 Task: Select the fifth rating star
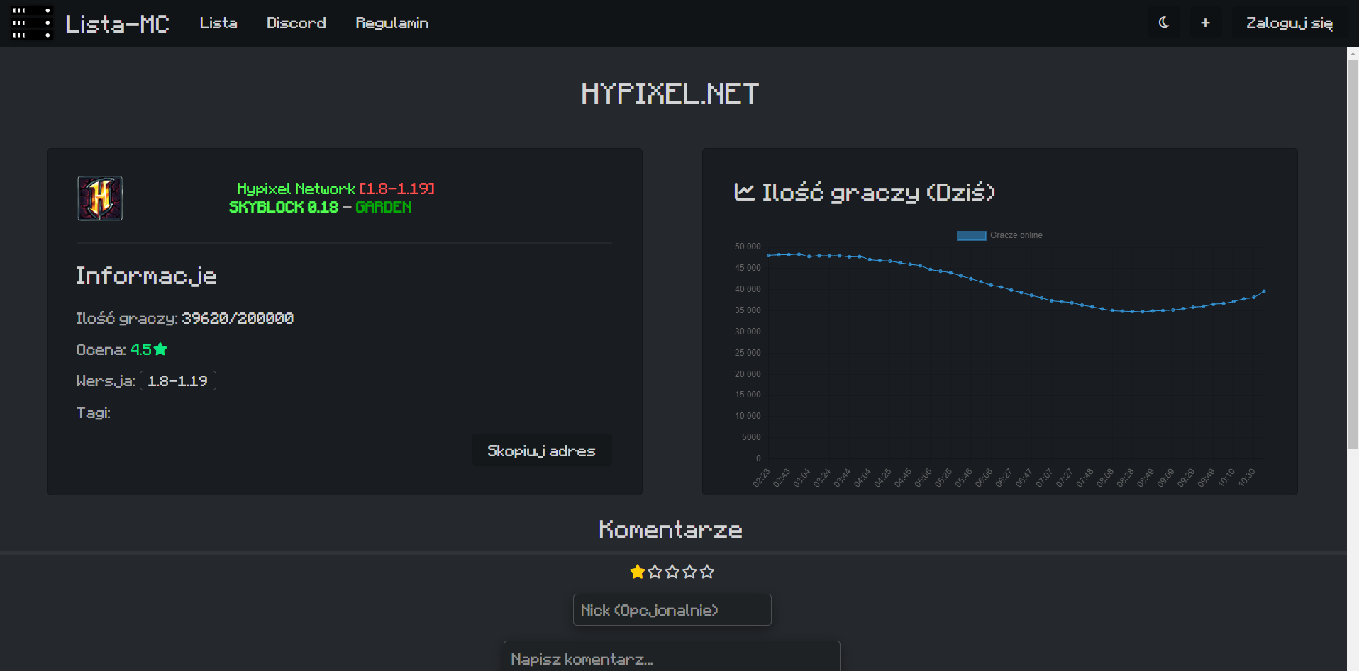click(x=707, y=572)
